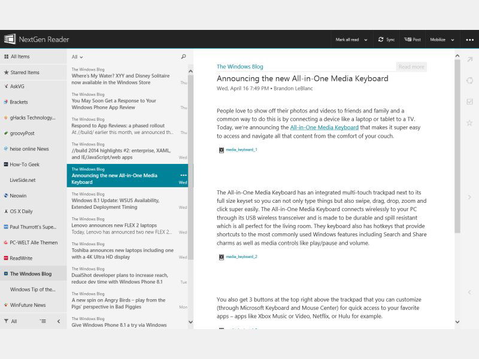Screen dimensions: 479x359
Task: Select the WinFuture News feed
Action: point(34,305)
